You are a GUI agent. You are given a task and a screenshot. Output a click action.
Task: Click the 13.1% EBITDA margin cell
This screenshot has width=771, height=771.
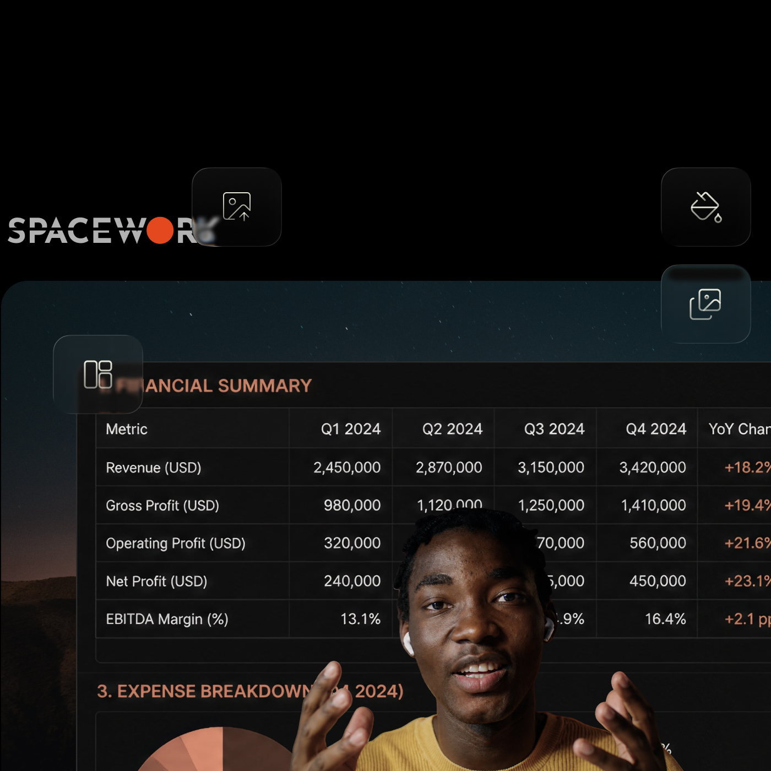click(361, 620)
